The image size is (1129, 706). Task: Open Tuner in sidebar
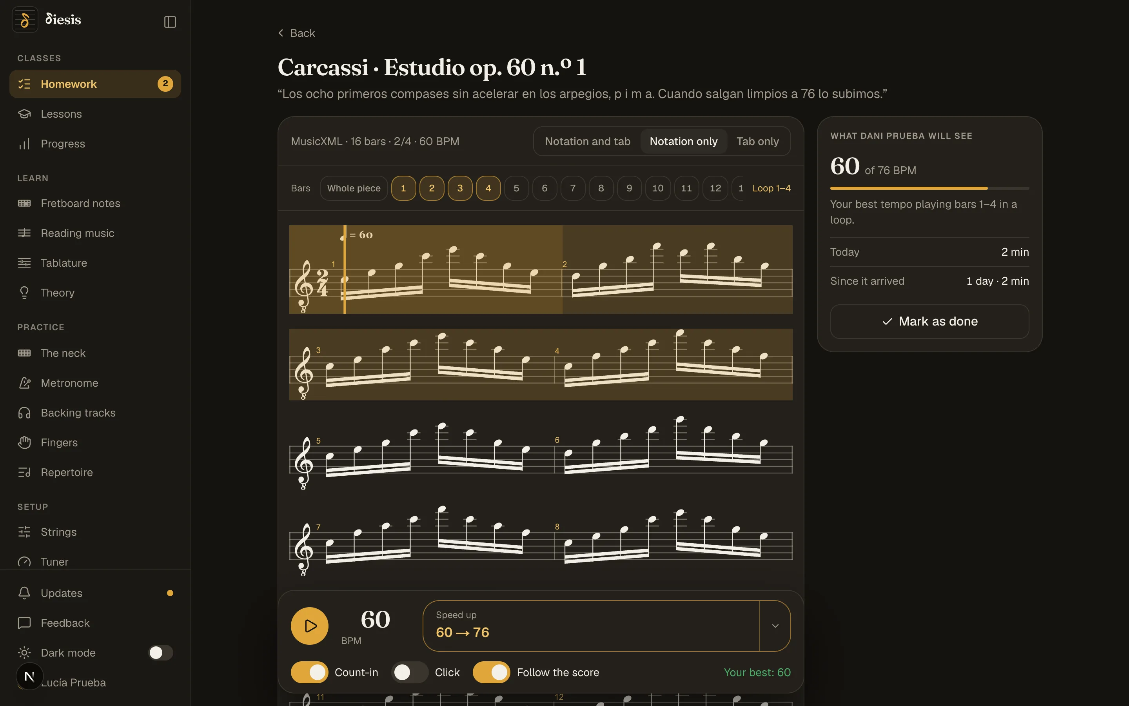tap(95, 562)
